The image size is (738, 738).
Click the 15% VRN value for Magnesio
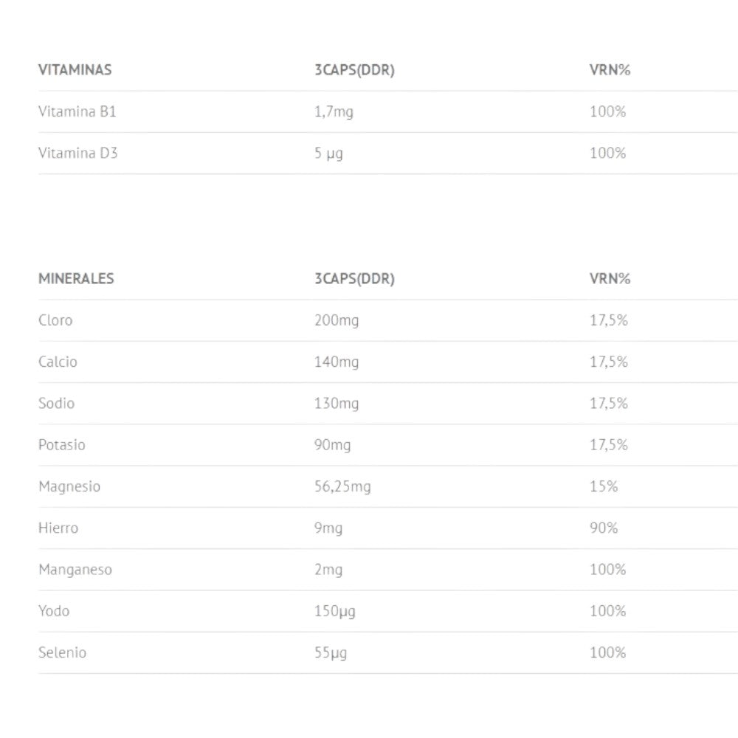click(x=604, y=486)
